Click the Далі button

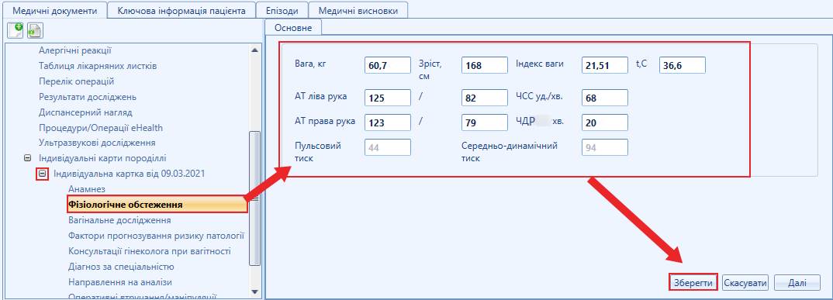coord(797,282)
